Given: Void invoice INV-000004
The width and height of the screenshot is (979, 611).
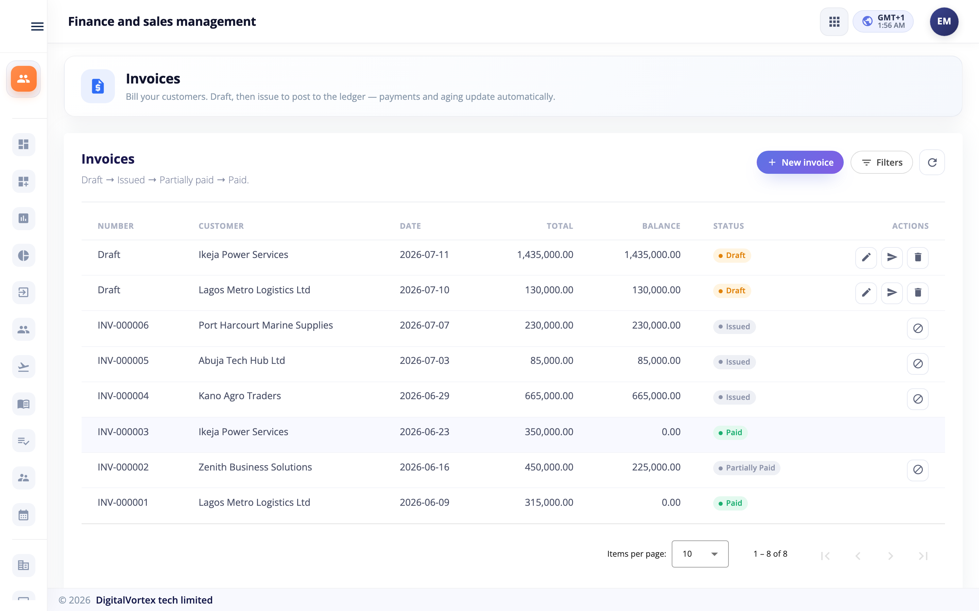Looking at the screenshot, I should (917, 399).
